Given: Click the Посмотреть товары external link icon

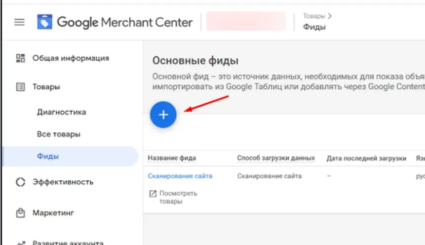Looking at the screenshot, I should click(x=153, y=194).
